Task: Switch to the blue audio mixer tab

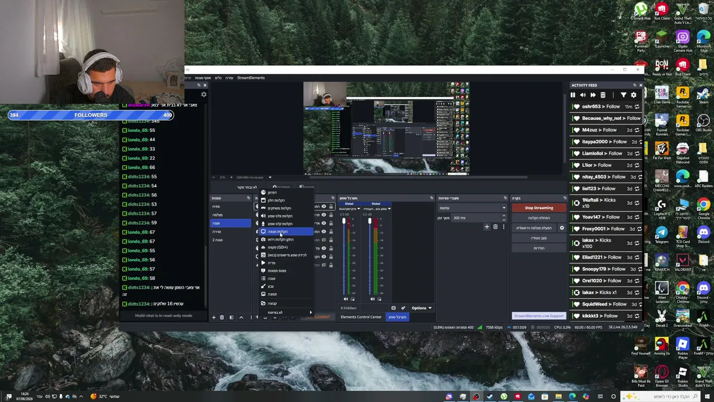Action: (x=397, y=317)
